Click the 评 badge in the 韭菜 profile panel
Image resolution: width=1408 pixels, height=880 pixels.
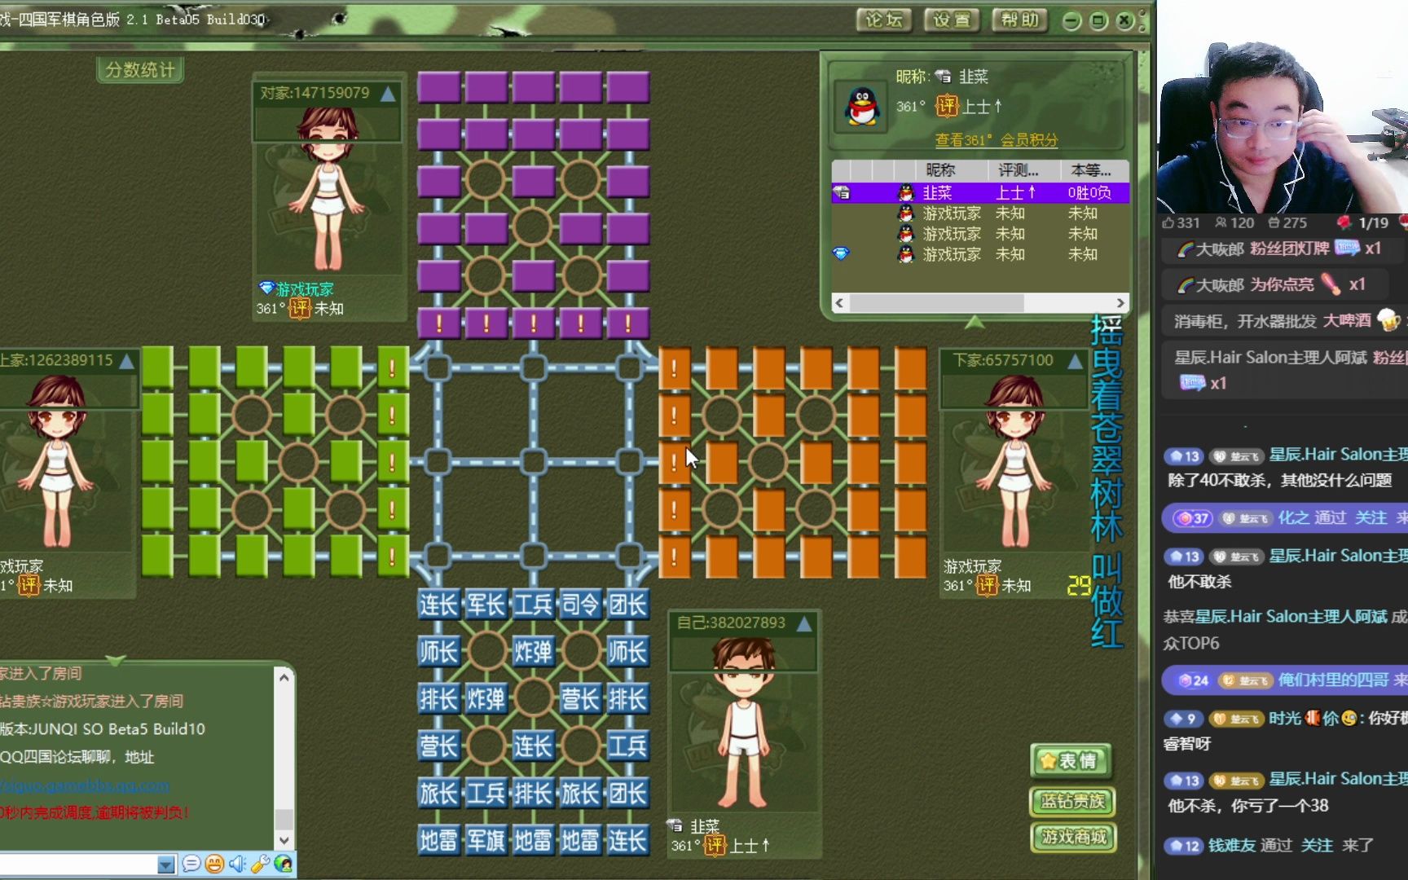(x=947, y=106)
